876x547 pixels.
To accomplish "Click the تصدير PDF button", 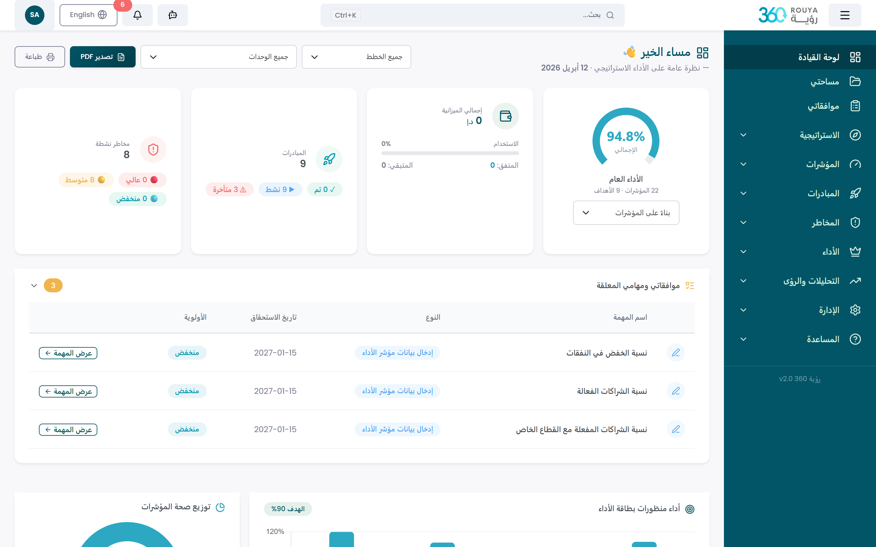I will pyautogui.click(x=102, y=57).
